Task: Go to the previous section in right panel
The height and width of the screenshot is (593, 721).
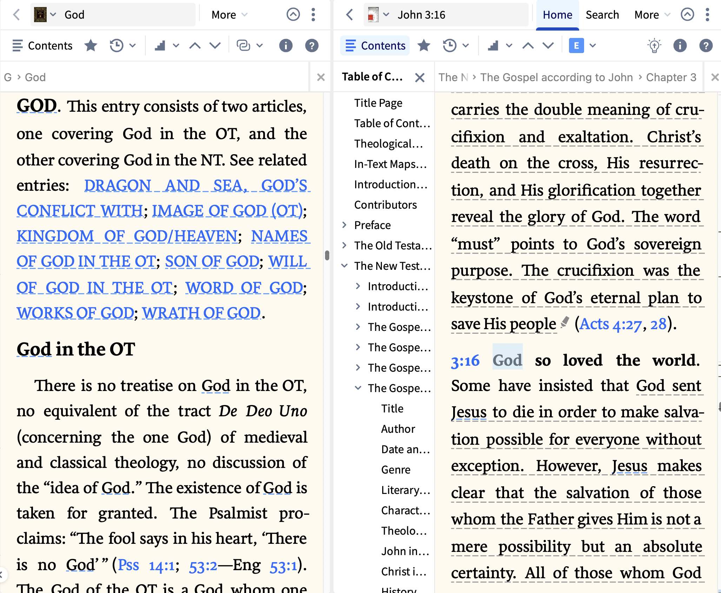Action: (x=528, y=46)
